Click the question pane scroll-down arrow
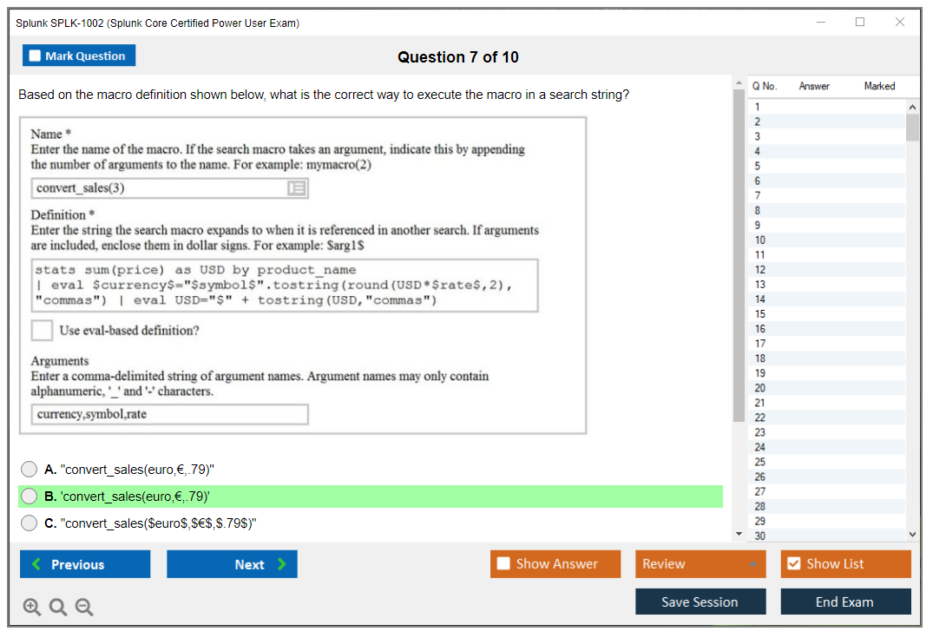Viewport: 933px width, 638px height. 739,533
